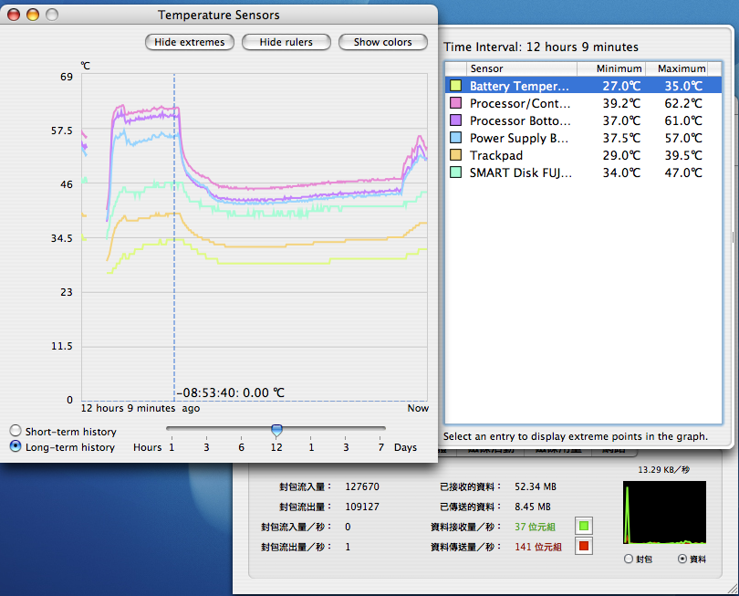
Task: Select Long-term history radio button
Action: (16, 446)
